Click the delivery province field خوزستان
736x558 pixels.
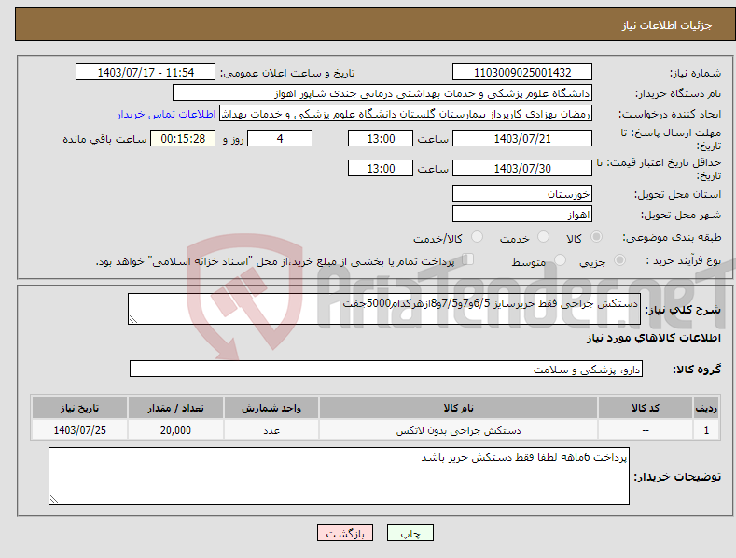coord(522,193)
